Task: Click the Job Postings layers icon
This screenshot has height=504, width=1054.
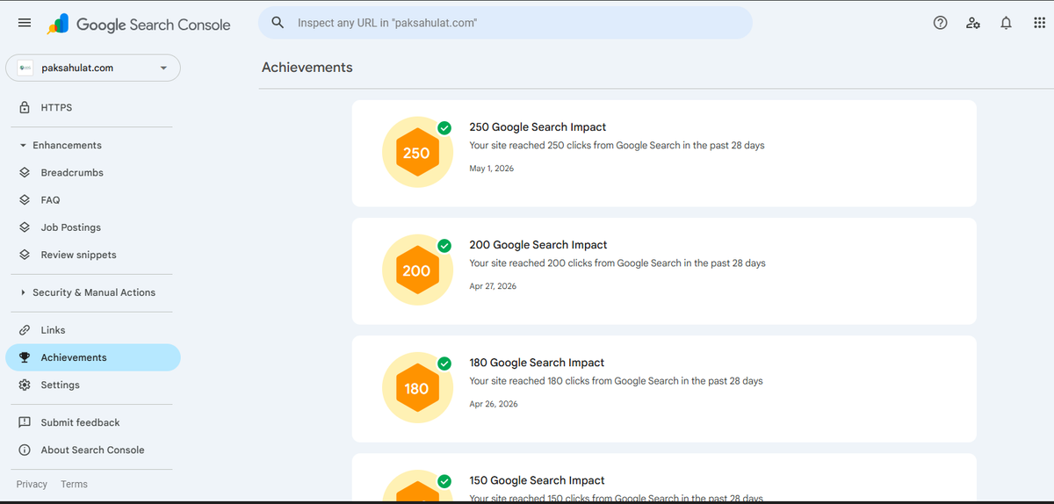Action: 25,227
